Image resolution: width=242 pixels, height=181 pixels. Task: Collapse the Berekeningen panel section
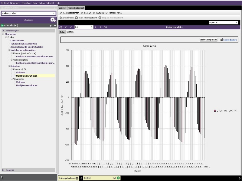click(3, 31)
